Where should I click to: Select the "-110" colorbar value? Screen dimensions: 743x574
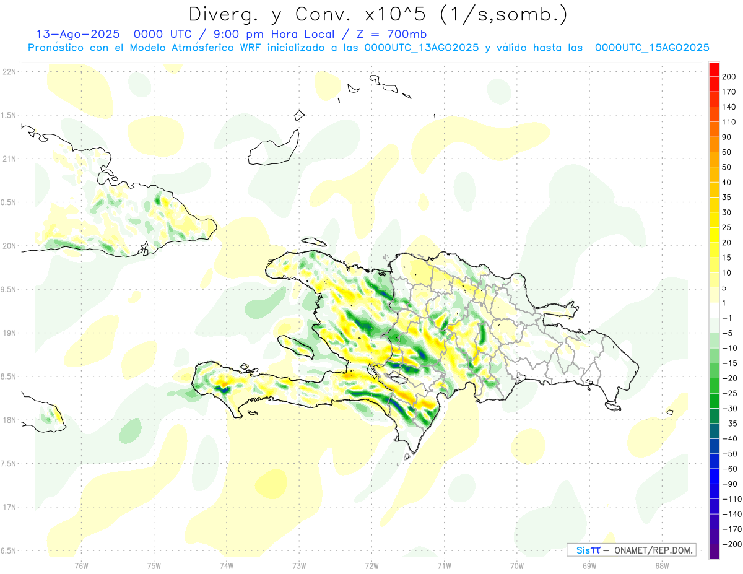coord(733,498)
